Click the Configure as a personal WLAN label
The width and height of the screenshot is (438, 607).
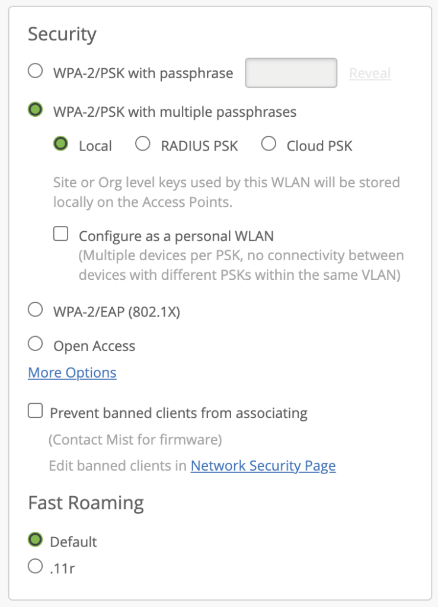click(177, 236)
